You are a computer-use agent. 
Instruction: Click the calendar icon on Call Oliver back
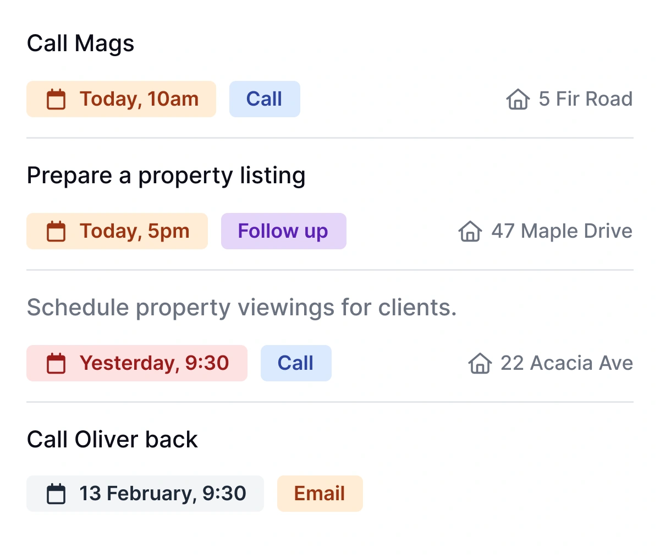(57, 493)
